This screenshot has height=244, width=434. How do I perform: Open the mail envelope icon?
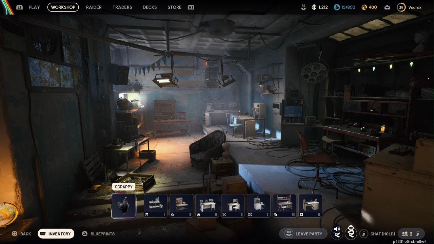[387, 7]
